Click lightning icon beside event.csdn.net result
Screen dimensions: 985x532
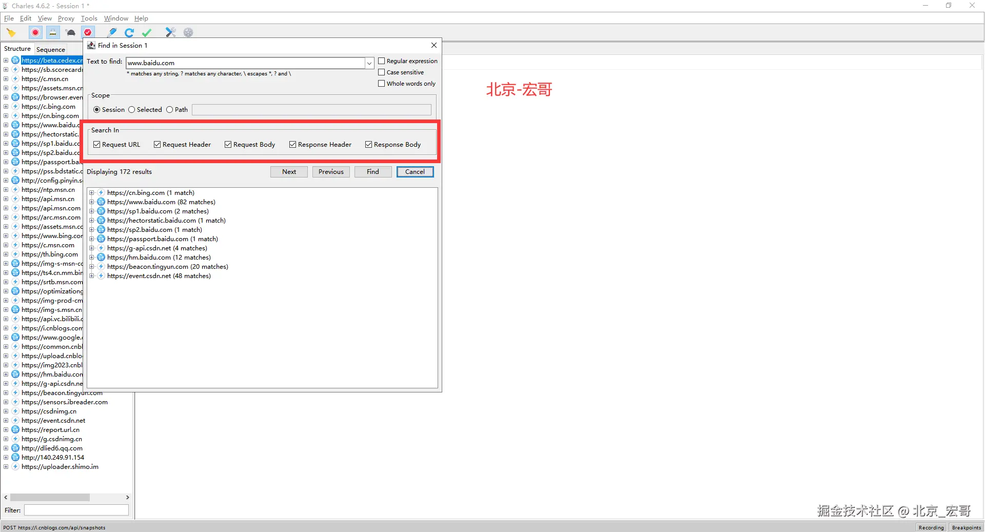point(101,276)
